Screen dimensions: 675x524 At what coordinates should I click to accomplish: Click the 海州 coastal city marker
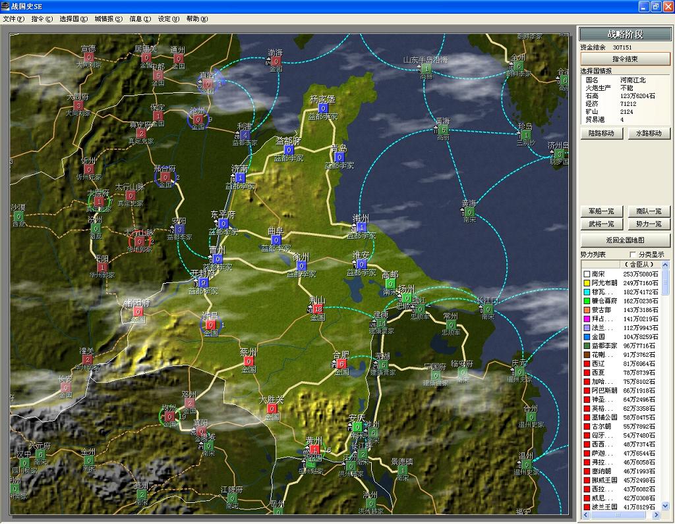361,227
